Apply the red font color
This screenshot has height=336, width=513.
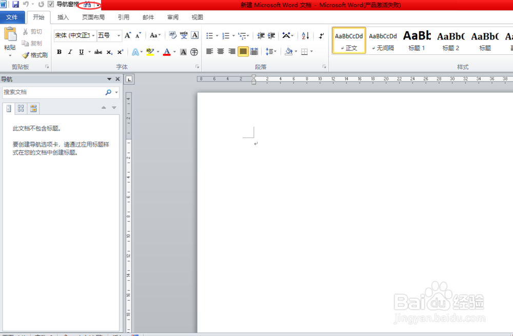coord(167,52)
